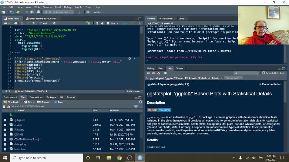Click the R project directory icon in Files

pyautogui.click(x=136, y=106)
